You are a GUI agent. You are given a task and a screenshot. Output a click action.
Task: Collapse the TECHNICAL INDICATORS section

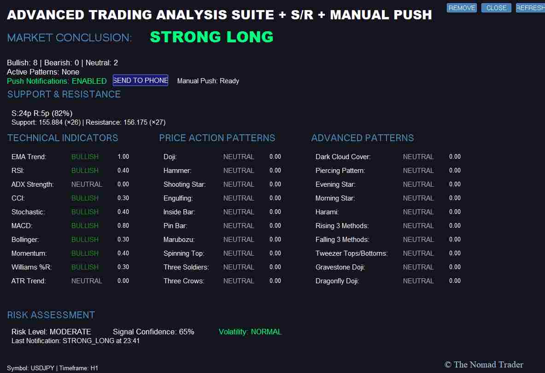pos(63,138)
